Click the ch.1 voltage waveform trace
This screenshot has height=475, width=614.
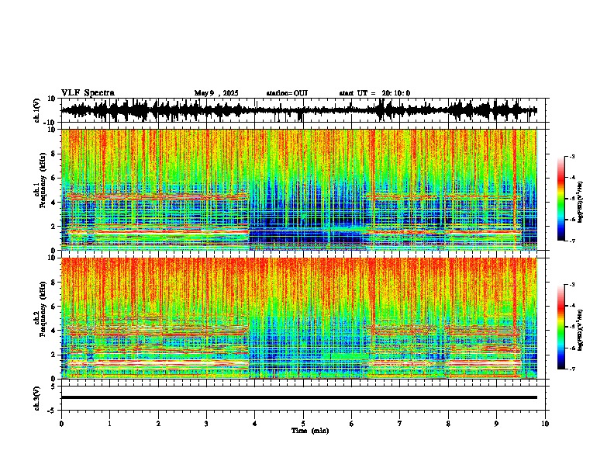pos(298,110)
